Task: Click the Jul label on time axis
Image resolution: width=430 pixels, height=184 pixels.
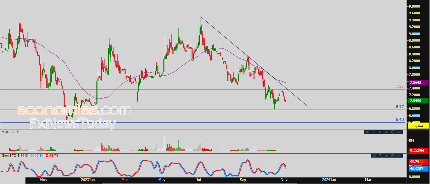Action: point(198,180)
